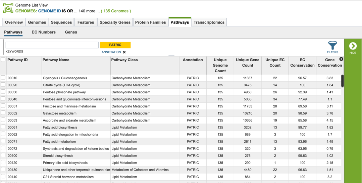Click gene count value 11753
The height and width of the screenshot is (183, 362).
click(248, 106)
